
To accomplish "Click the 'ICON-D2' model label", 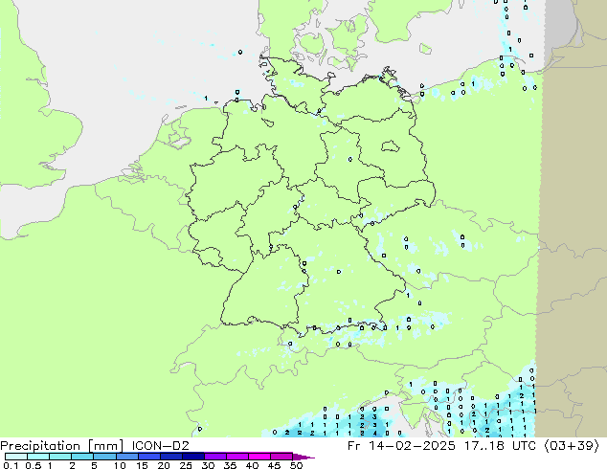I will 160,446.
